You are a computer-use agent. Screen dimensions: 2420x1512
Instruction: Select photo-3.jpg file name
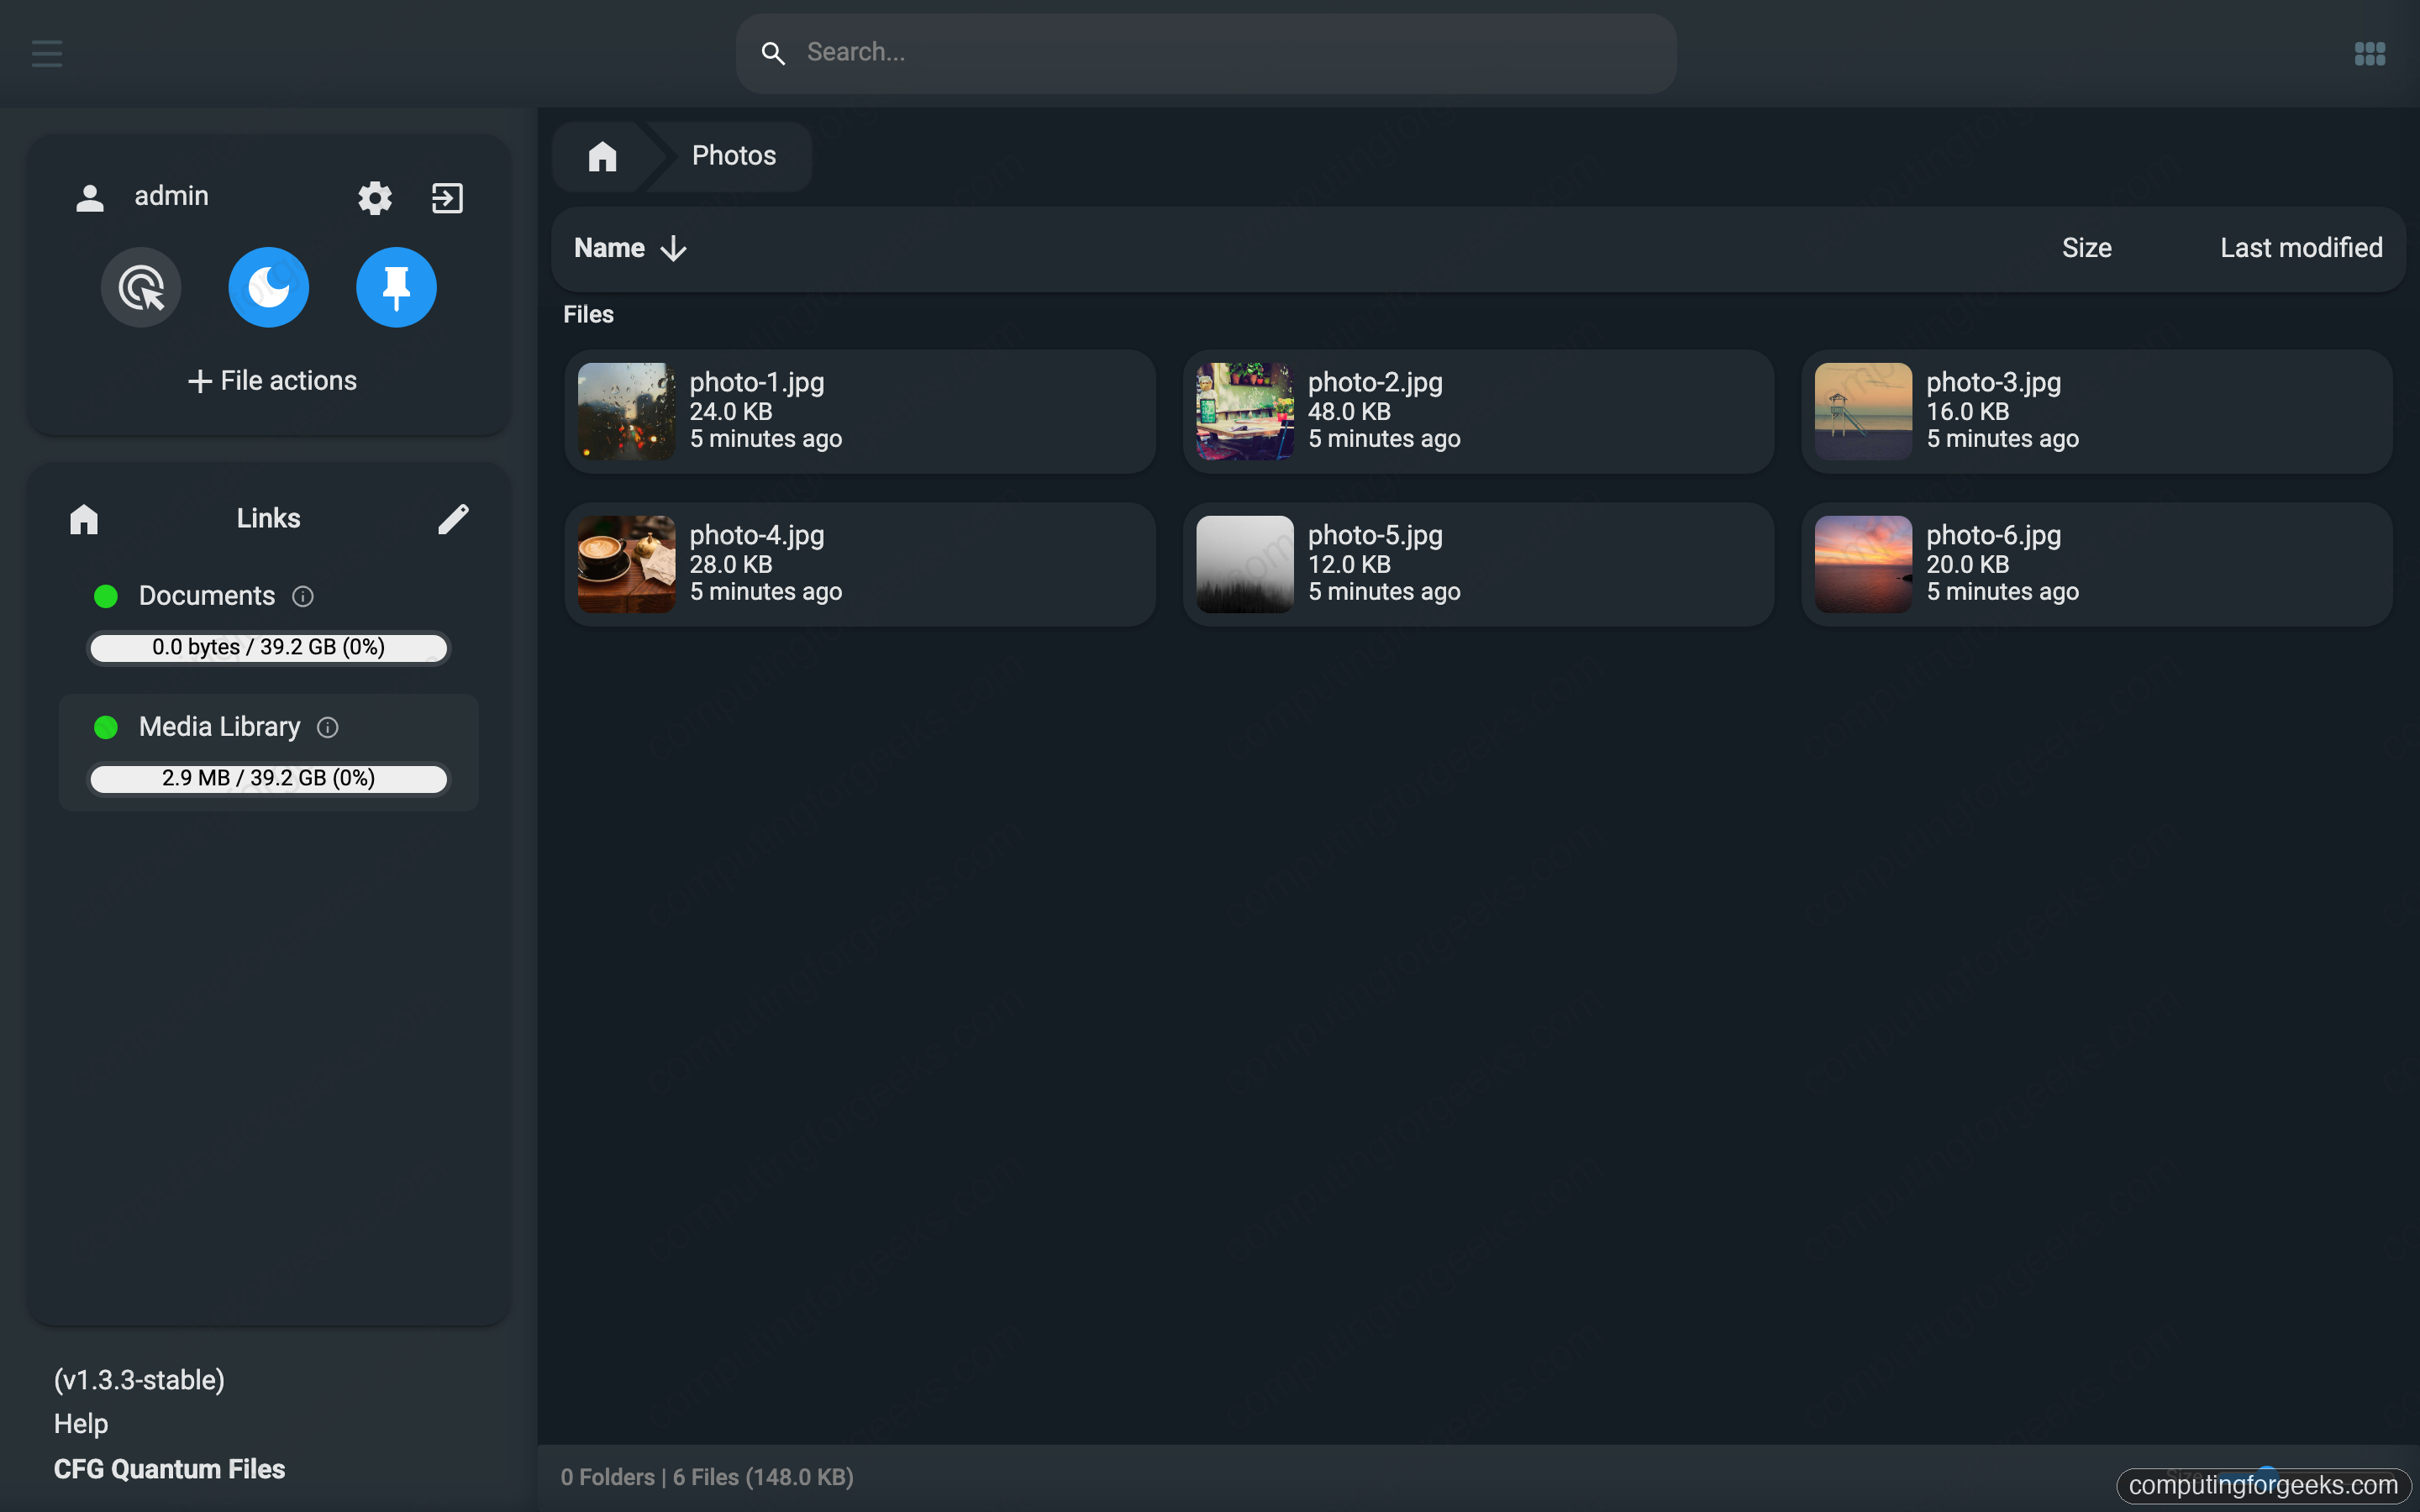(1993, 383)
